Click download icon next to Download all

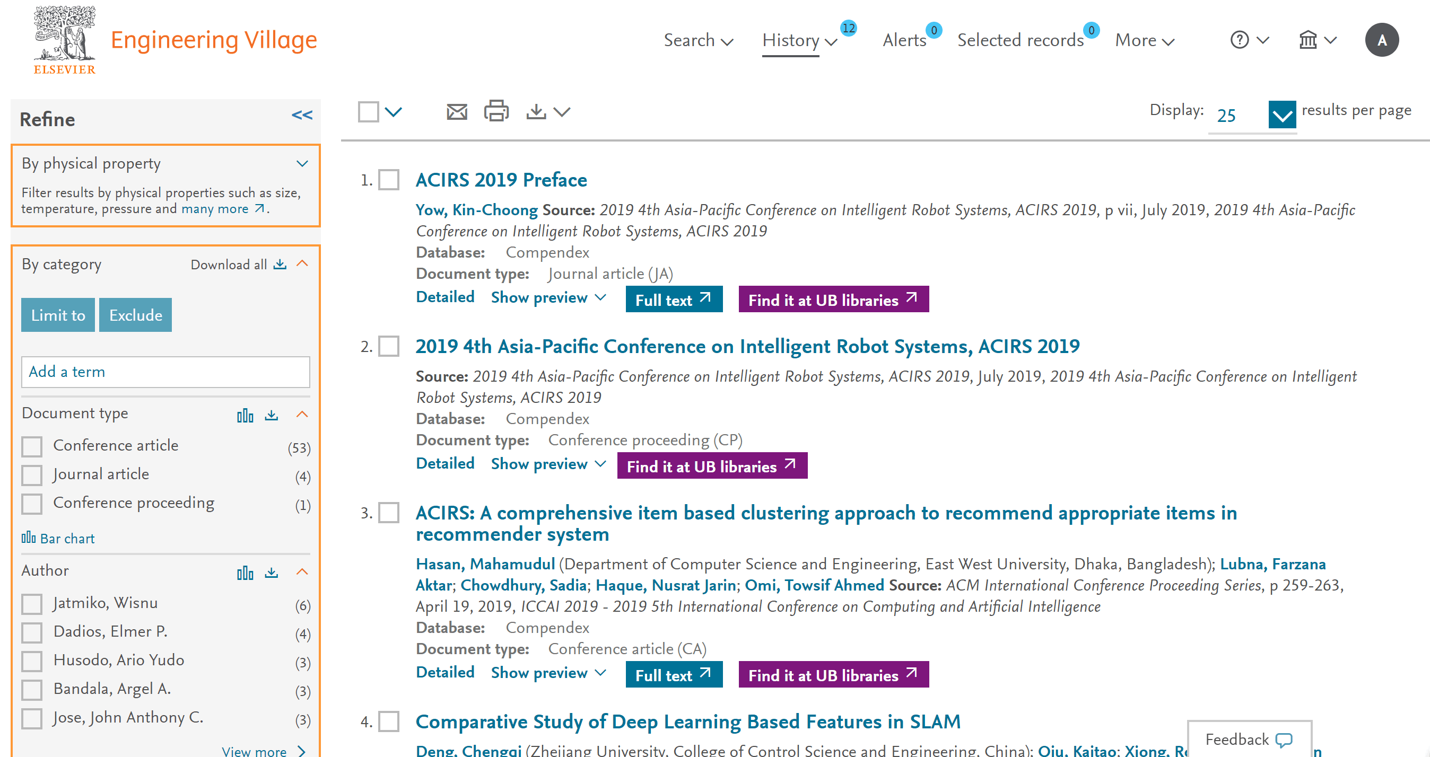[x=280, y=264]
